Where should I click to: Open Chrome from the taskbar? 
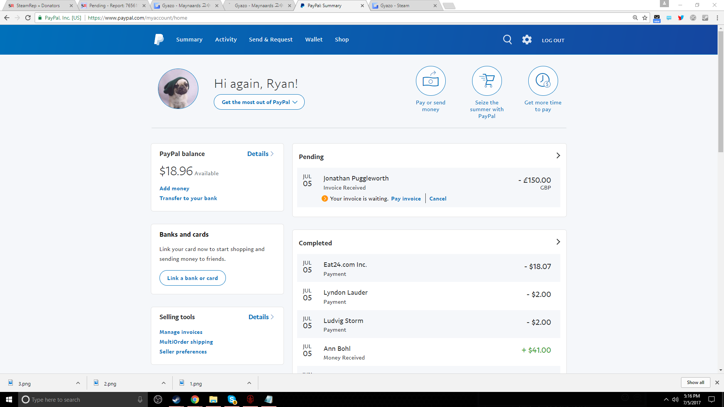click(195, 399)
